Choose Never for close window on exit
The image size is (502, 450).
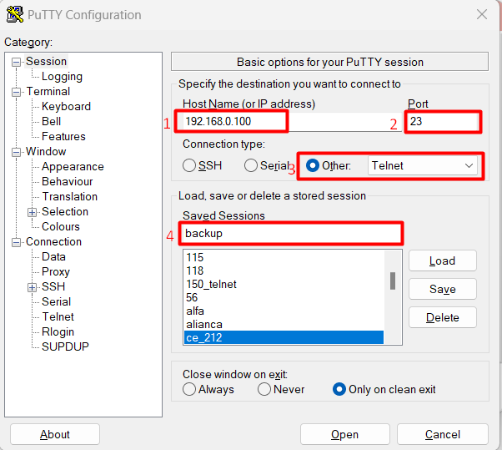coord(264,389)
